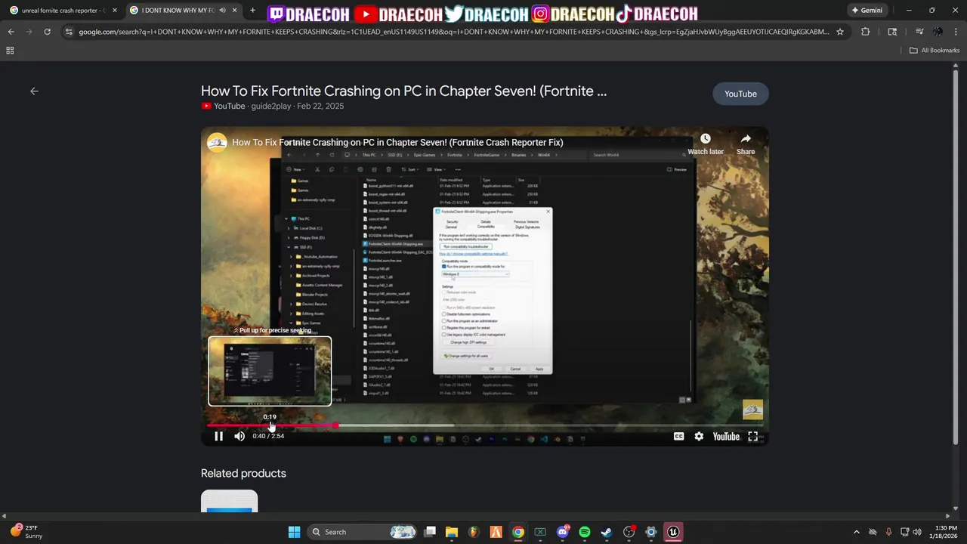Open the Windows Start menu

click(x=294, y=532)
